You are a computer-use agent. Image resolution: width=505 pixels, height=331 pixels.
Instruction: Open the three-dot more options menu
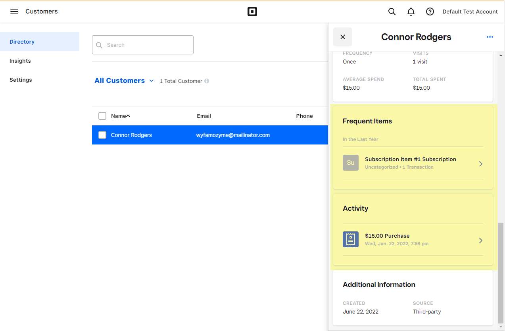(490, 37)
